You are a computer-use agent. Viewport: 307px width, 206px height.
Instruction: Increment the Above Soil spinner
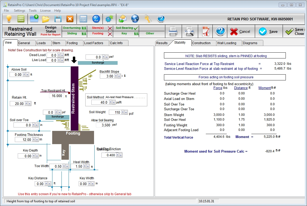(x=27, y=75)
